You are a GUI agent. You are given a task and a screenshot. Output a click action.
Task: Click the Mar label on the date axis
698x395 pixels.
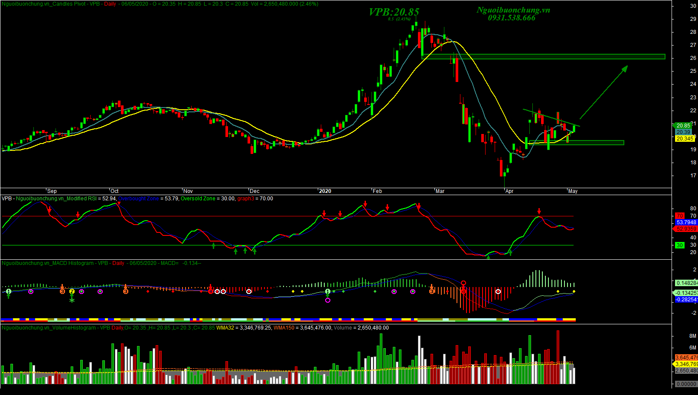point(440,191)
